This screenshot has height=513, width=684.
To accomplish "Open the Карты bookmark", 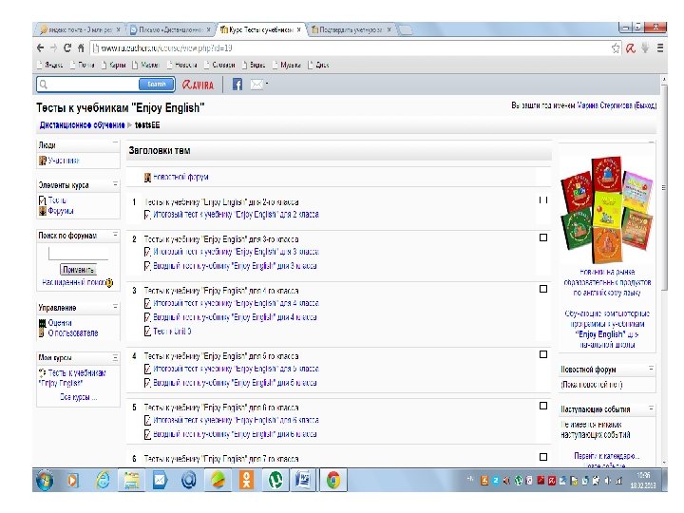I will (x=113, y=65).
